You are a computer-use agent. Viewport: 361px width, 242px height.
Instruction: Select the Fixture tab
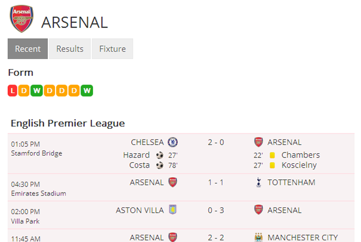(x=112, y=49)
